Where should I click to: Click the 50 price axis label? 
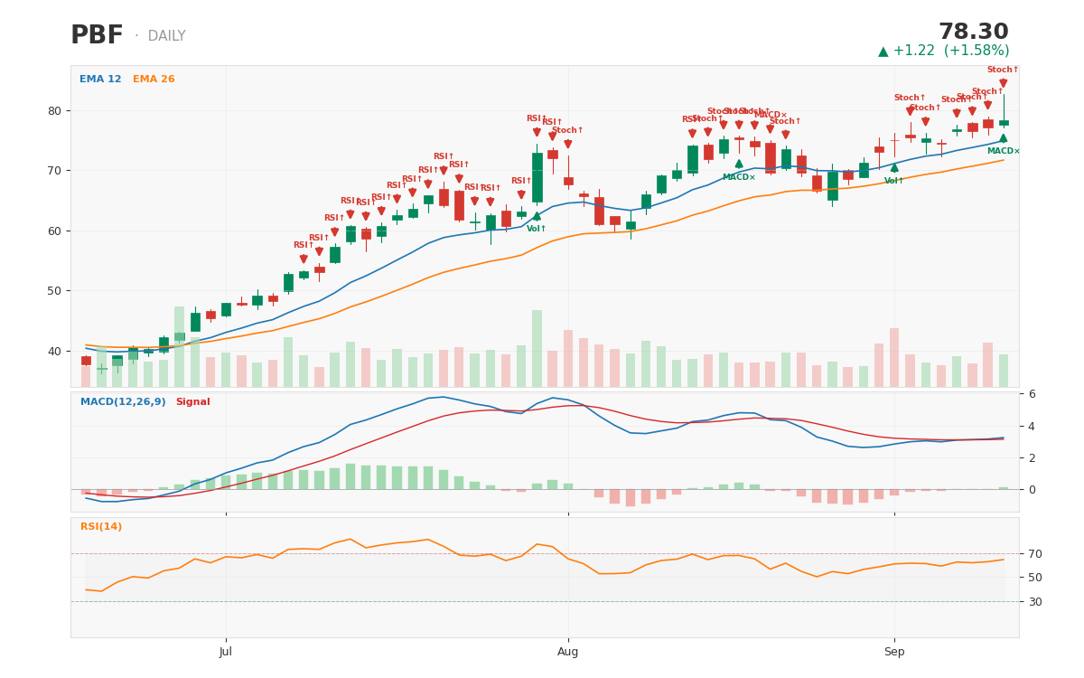pos(55,291)
